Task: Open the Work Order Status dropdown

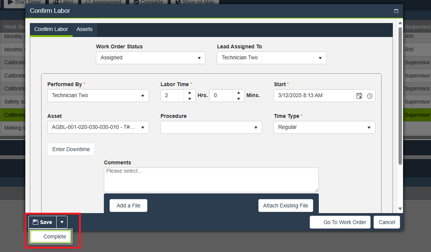Action: click(x=150, y=58)
